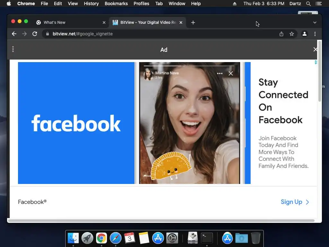Click the Sign Up link
Image resolution: width=329 pixels, height=247 pixels.
[295, 202]
